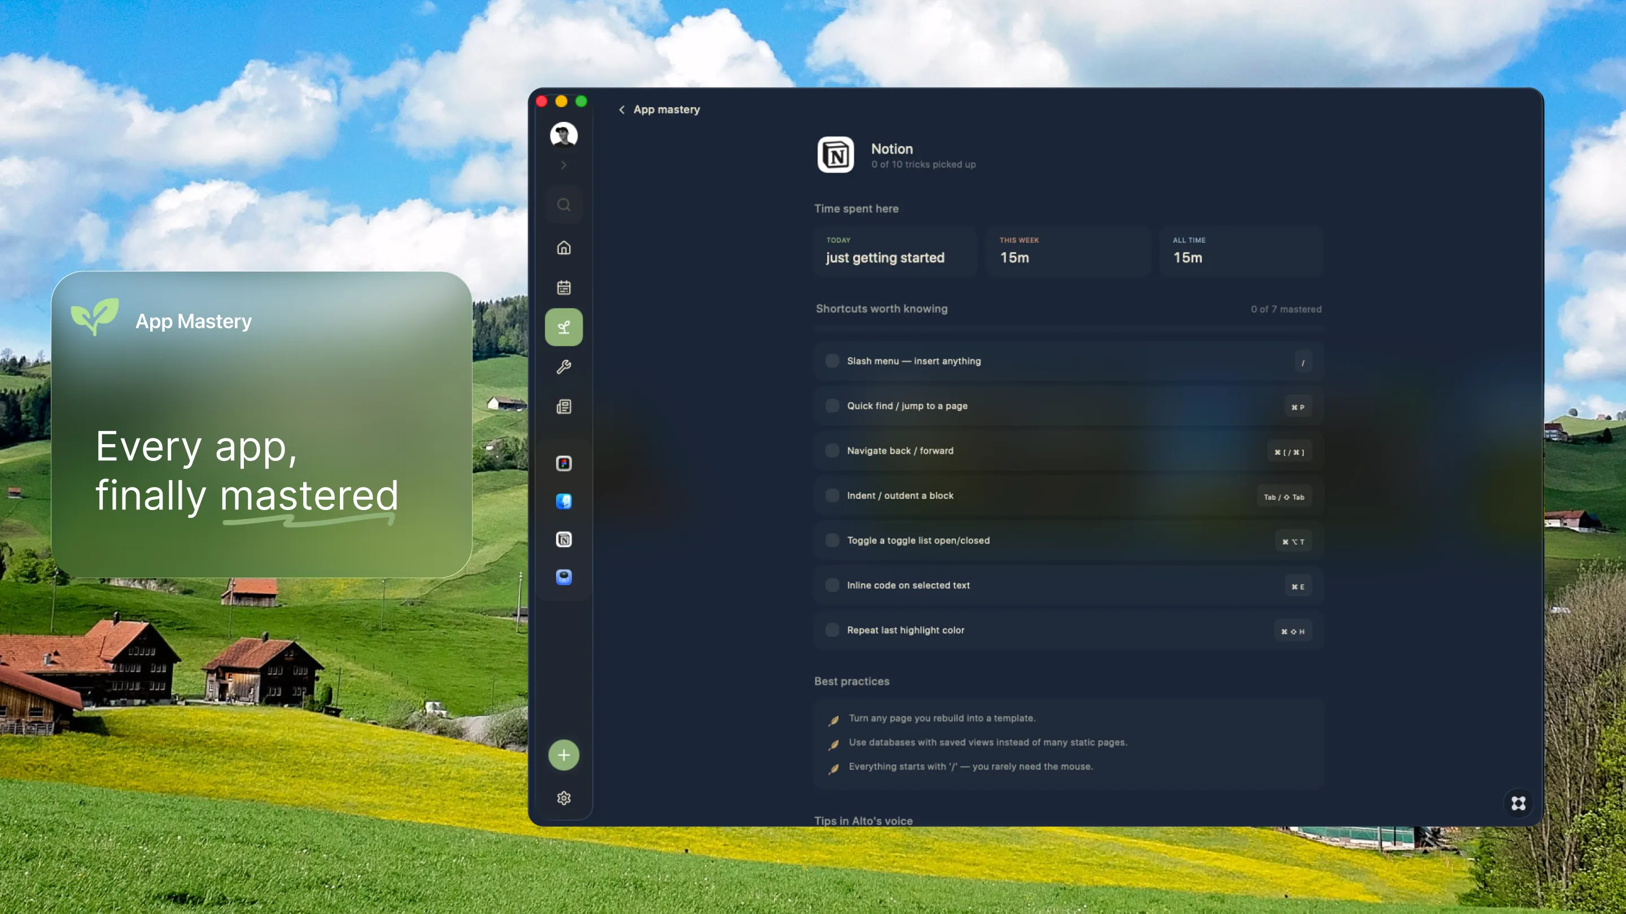Click the large Notion logo in the header
The width and height of the screenshot is (1626, 914).
point(836,155)
